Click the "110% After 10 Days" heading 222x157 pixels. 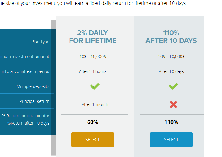171,37
